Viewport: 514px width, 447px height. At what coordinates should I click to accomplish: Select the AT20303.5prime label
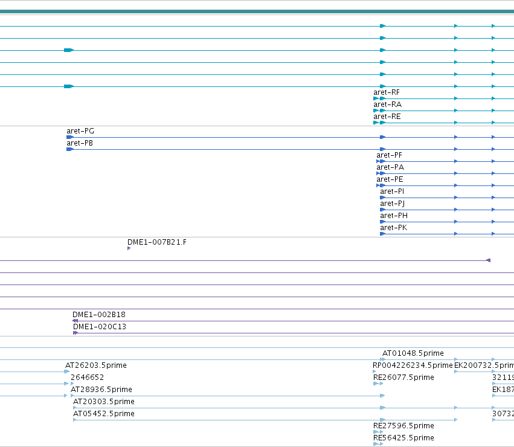104,402
